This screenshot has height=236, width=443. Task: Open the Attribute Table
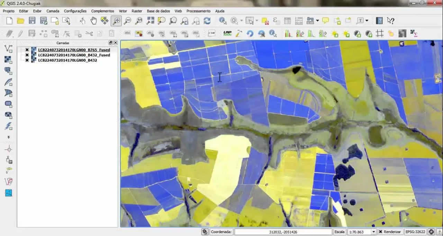click(x=287, y=21)
